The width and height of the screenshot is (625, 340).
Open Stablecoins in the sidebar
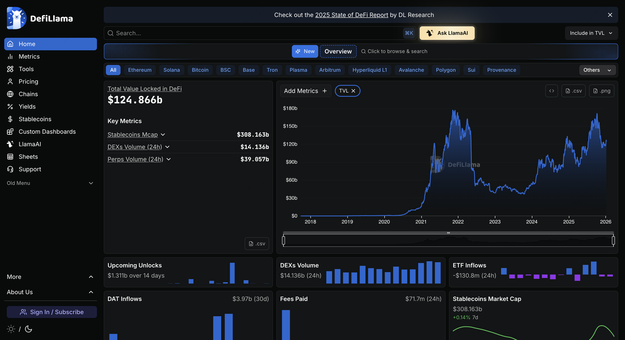tap(35, 119)
